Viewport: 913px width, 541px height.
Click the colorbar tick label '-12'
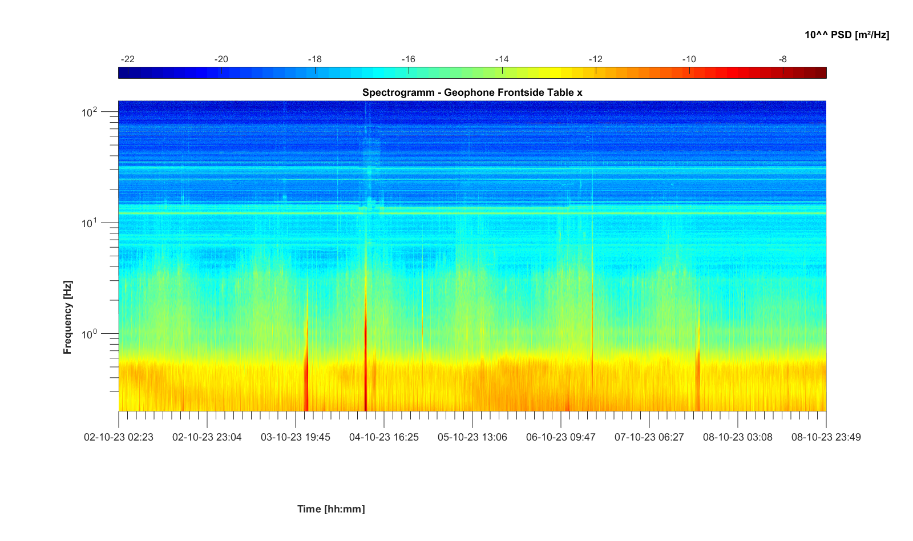[x=596, y=59]
